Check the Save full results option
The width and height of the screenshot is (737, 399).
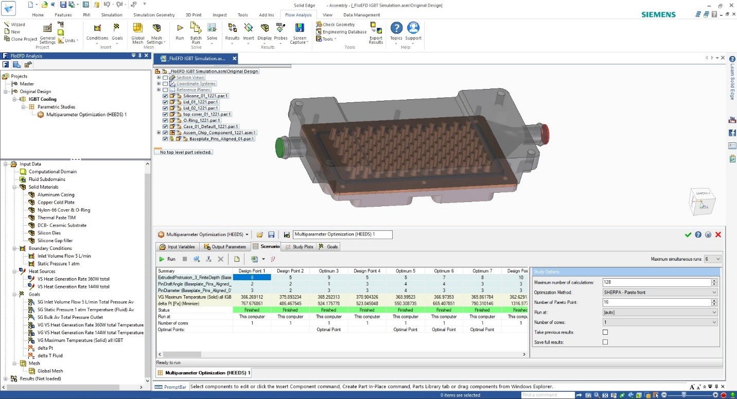(x=605, y=342)
